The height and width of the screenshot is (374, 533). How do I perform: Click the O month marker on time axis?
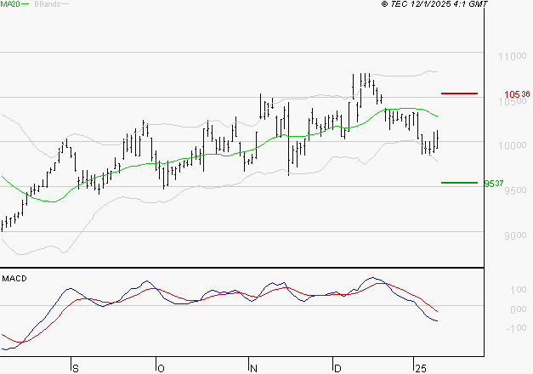tap(162, 369)
